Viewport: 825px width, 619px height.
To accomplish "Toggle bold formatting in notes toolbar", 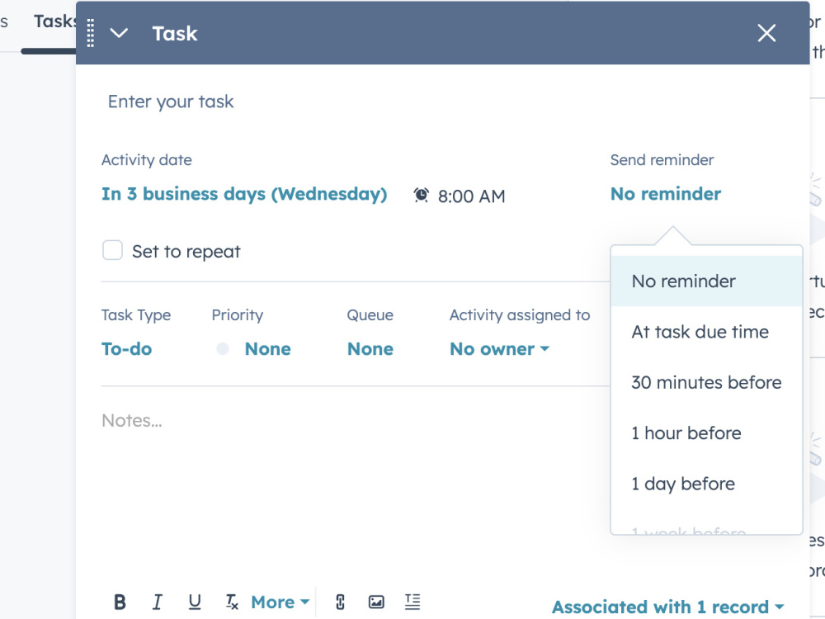I will pos(120,602).
